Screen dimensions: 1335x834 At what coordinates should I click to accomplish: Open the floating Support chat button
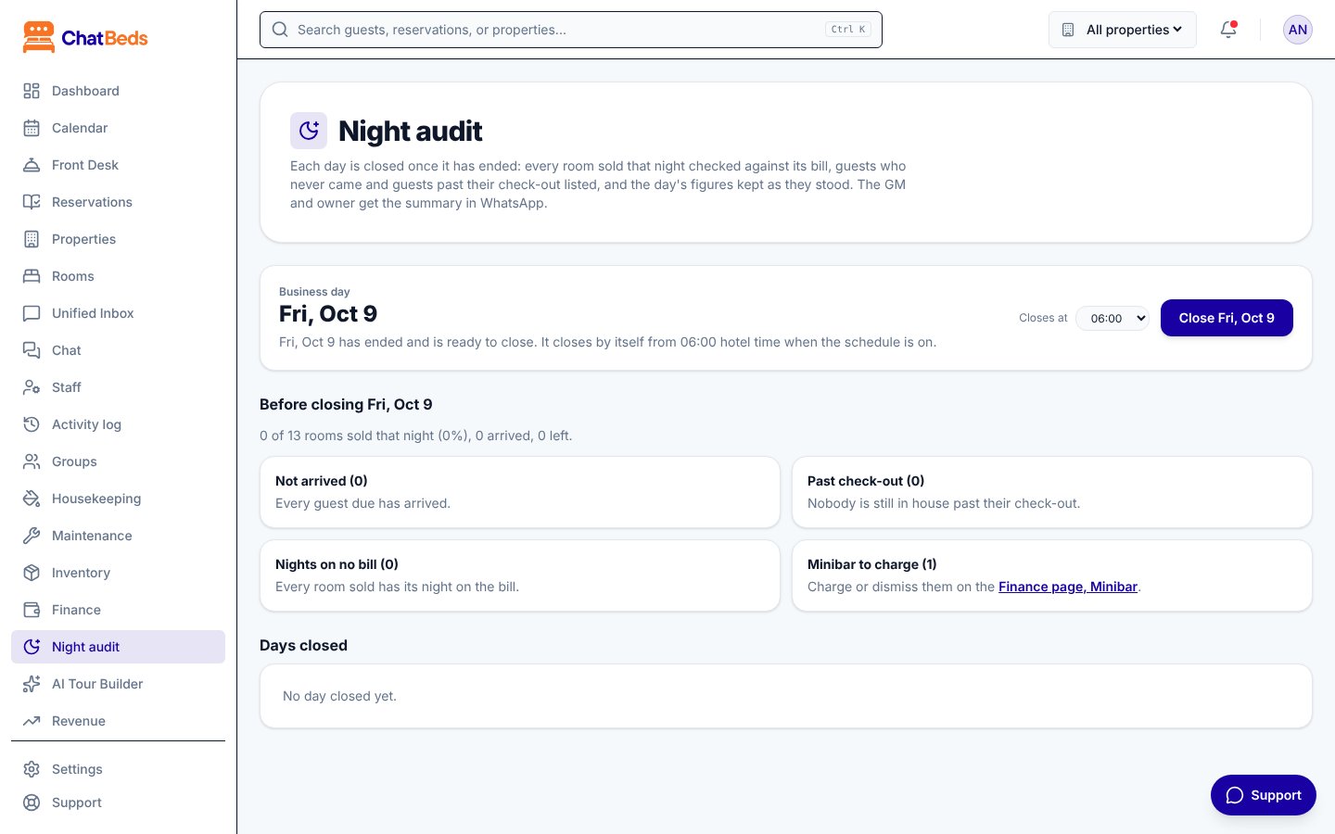tap(1264, 795)
